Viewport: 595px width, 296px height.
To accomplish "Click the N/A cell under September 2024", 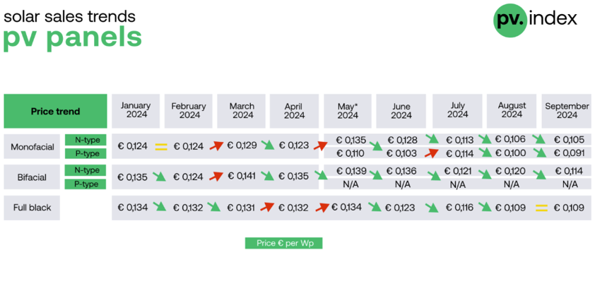I will (x=570, y=184).
